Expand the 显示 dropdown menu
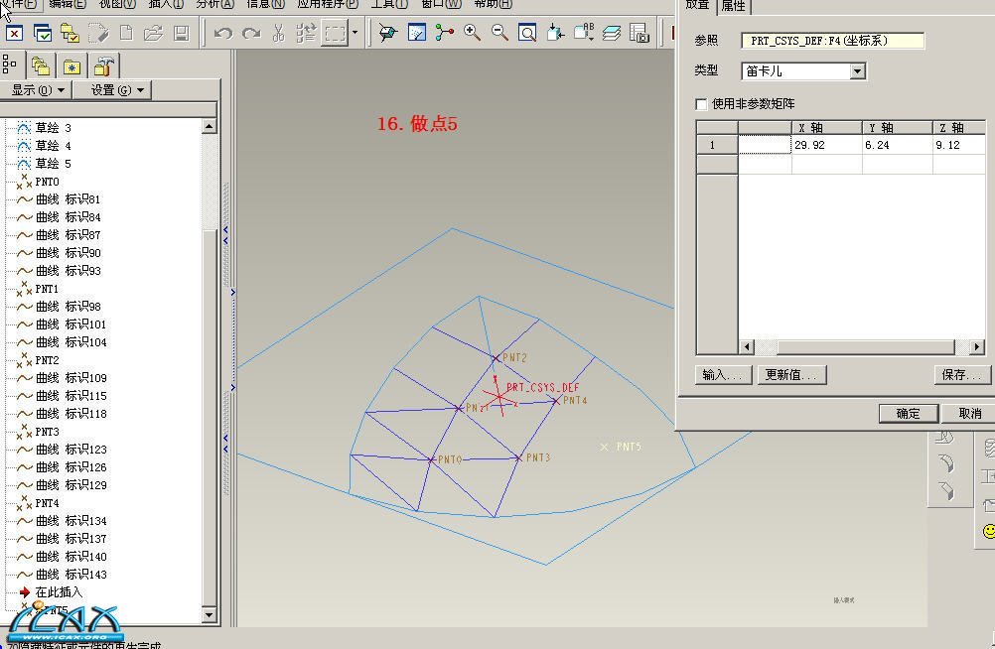 click(38, 90)
